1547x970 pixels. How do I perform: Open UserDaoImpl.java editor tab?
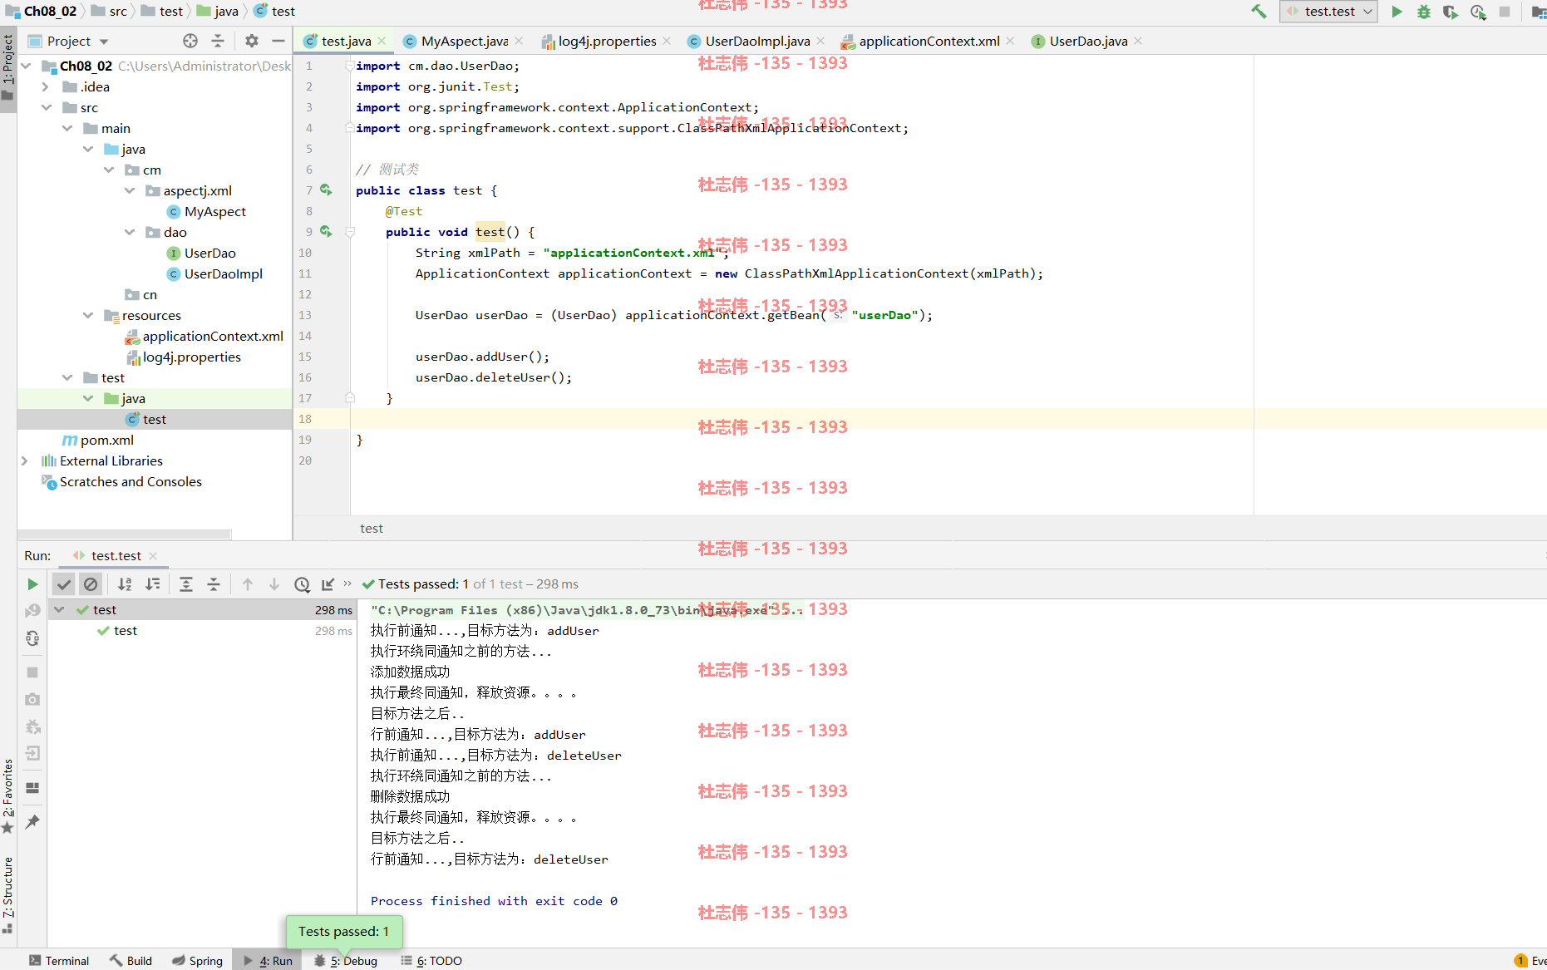757,41
